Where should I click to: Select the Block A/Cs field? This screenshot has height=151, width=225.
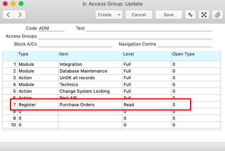pos(75,44)
